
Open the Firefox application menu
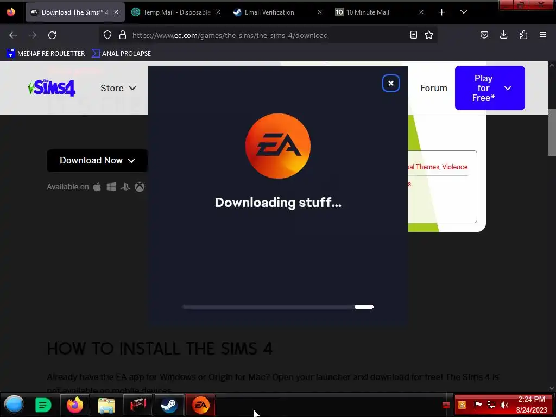tap(543, 35)
